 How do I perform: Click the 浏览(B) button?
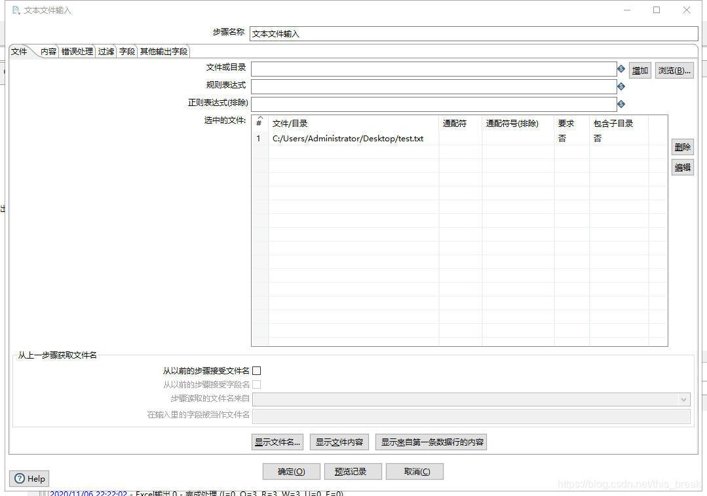pos(674,70)
